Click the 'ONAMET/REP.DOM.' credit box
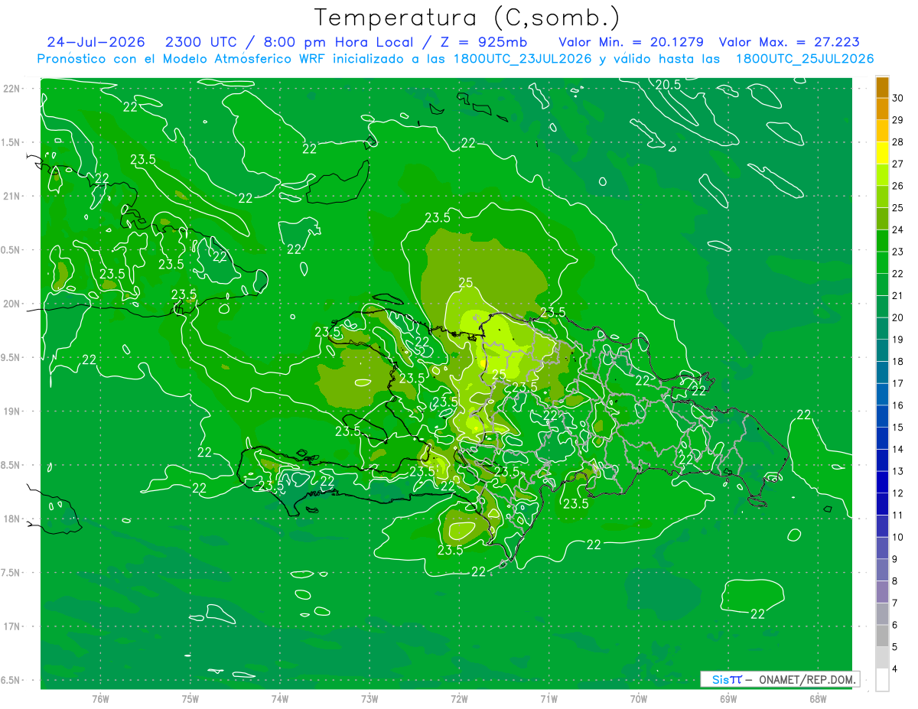Screen dimensions: 918x709 click(x=780, y=679)
